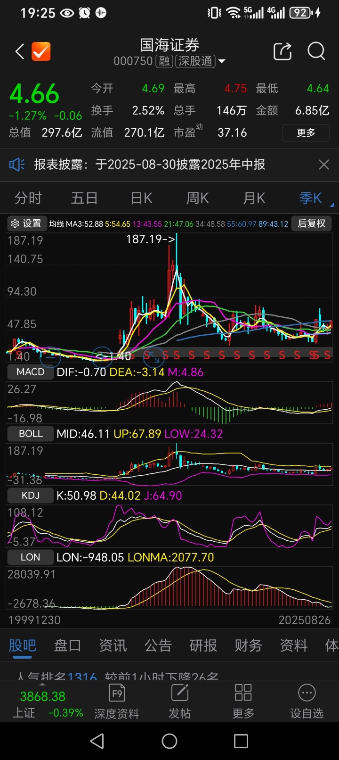Switch the 后复权 adjustment selector
Screen dimensions: 339x760
point(312,223)
